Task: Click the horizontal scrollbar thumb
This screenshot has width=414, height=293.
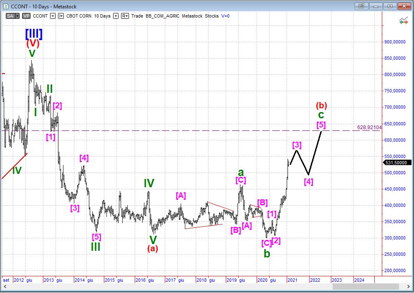Action: coord(366,287)
